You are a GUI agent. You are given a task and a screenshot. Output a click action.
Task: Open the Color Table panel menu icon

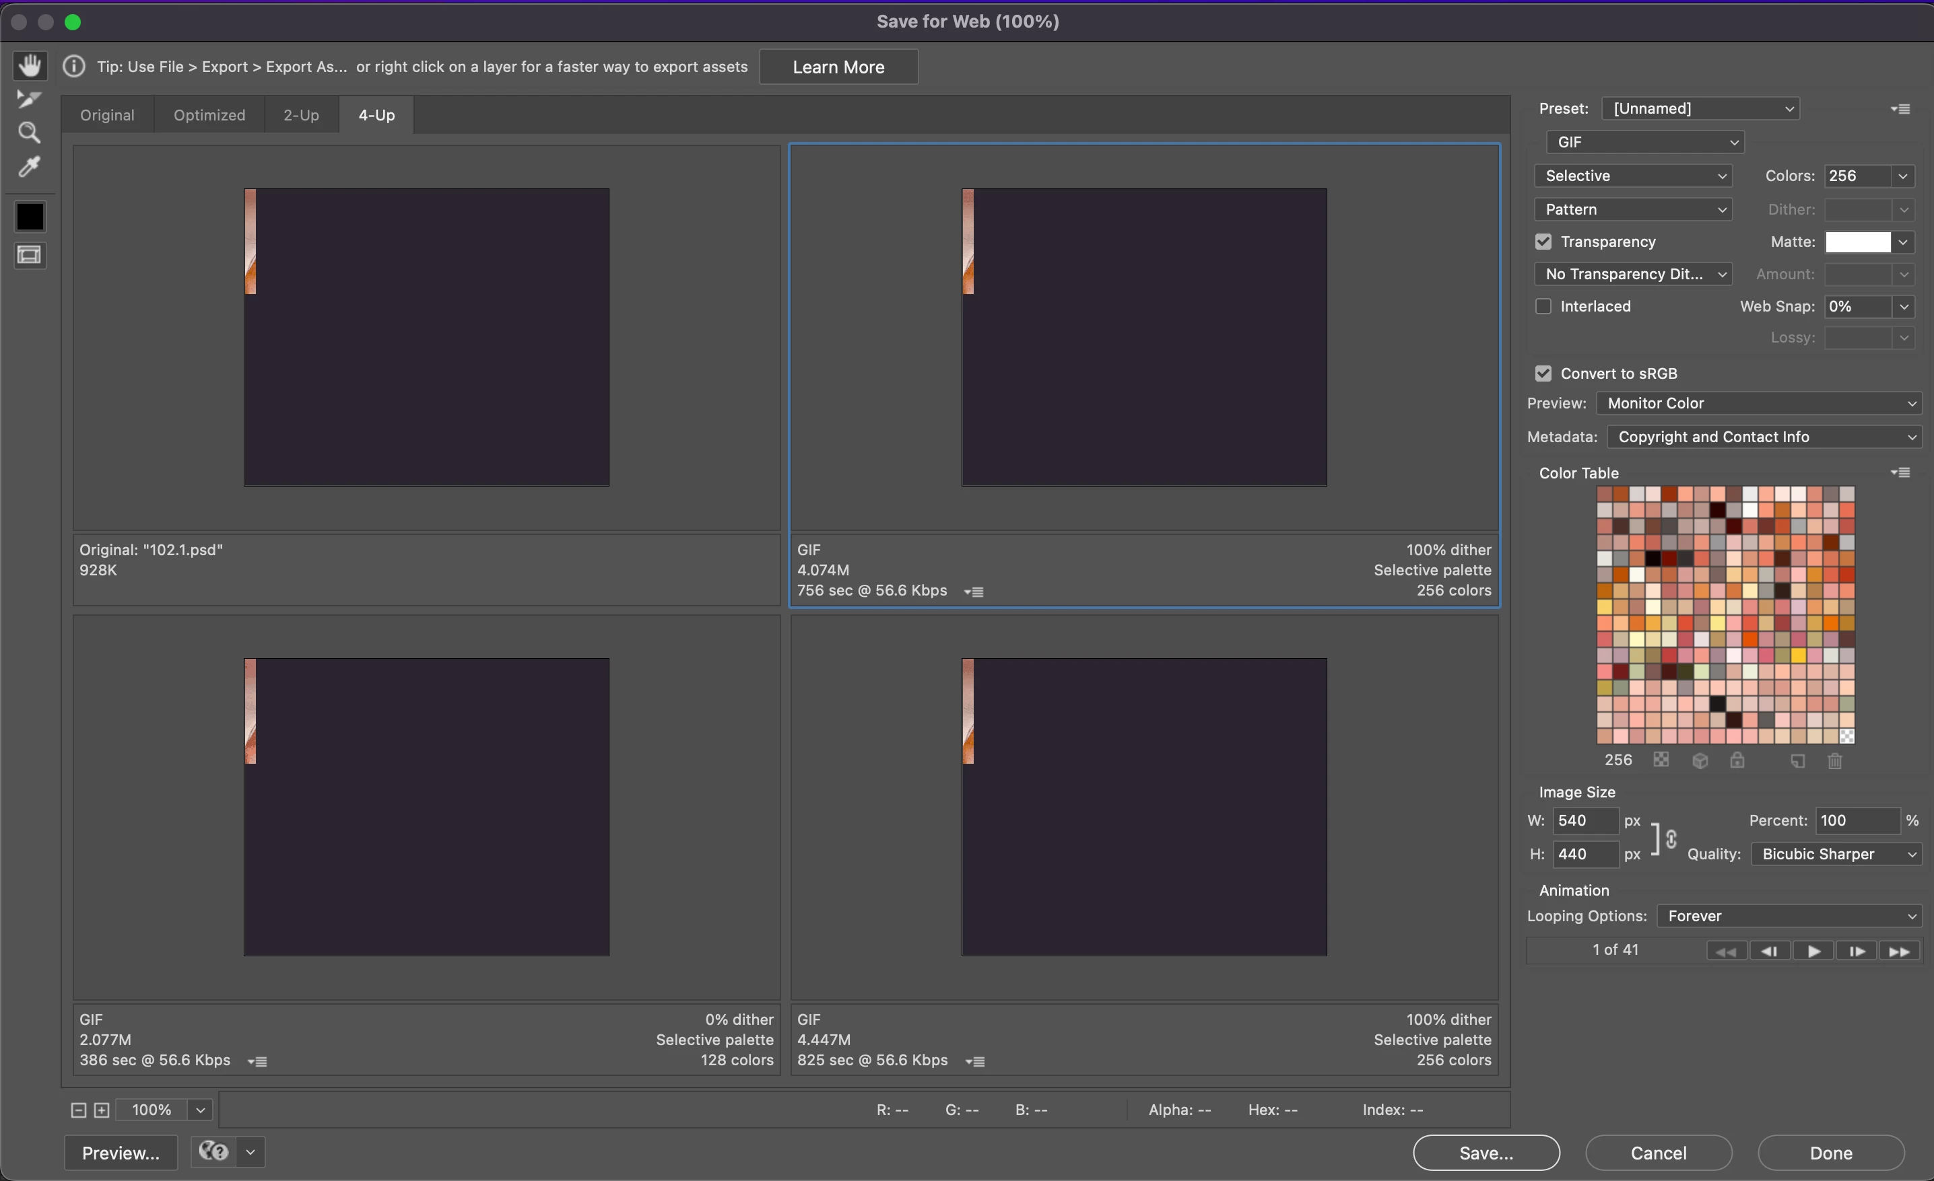pyautogui.click(x=1900, y=473)
